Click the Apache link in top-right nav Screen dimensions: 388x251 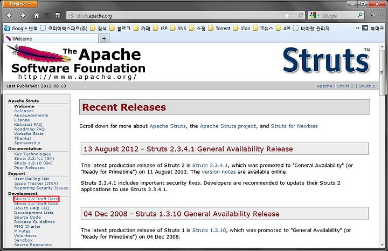coord(324,86)
